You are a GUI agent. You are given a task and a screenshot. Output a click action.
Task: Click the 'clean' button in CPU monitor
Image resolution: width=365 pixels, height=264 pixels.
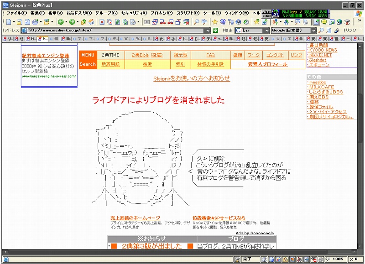(267, 12)
